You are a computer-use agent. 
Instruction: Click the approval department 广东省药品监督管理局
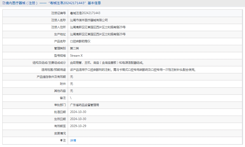click(x=85, y=105)
